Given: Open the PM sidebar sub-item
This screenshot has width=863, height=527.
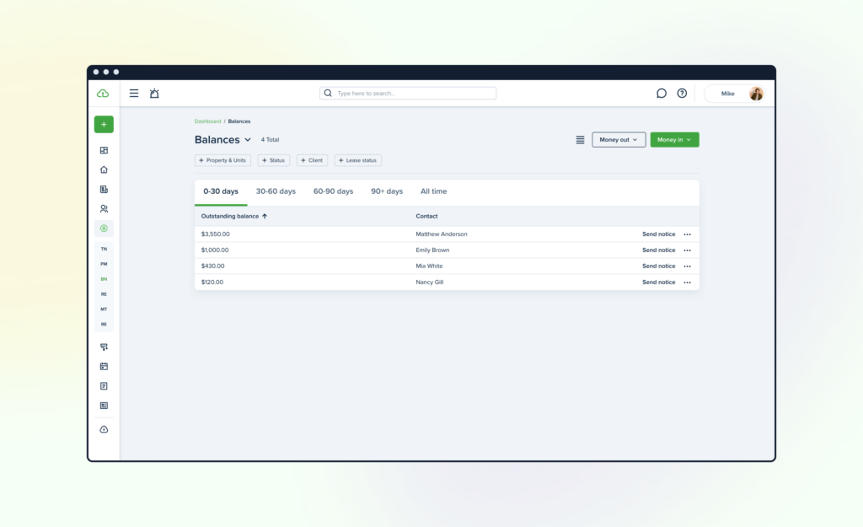Looking at the screenshot, I should [x=104, y=264].
